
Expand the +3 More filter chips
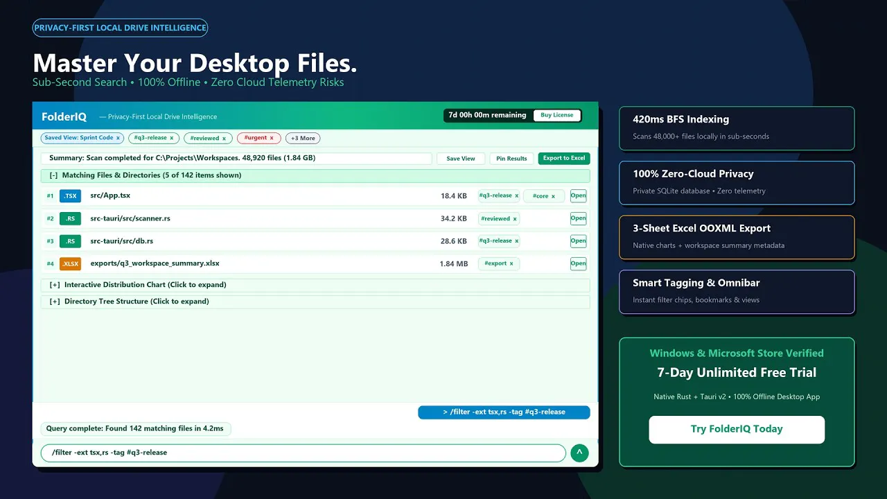click(x=303, y=139)
